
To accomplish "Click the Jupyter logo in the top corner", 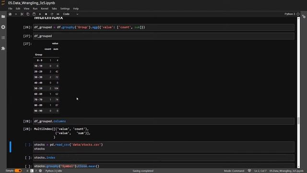I will (x=3, y=3).
